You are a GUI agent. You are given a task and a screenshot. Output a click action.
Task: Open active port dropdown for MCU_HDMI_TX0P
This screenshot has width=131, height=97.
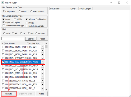tap(42, 47)
